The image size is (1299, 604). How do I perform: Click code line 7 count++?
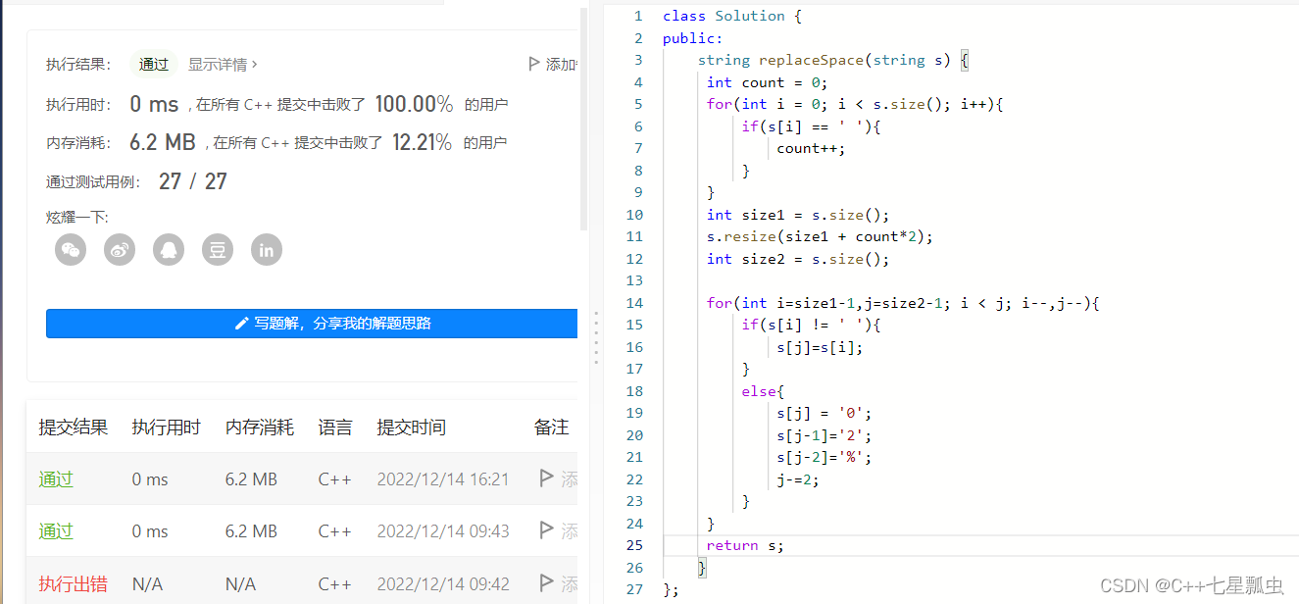coord(811,148)
